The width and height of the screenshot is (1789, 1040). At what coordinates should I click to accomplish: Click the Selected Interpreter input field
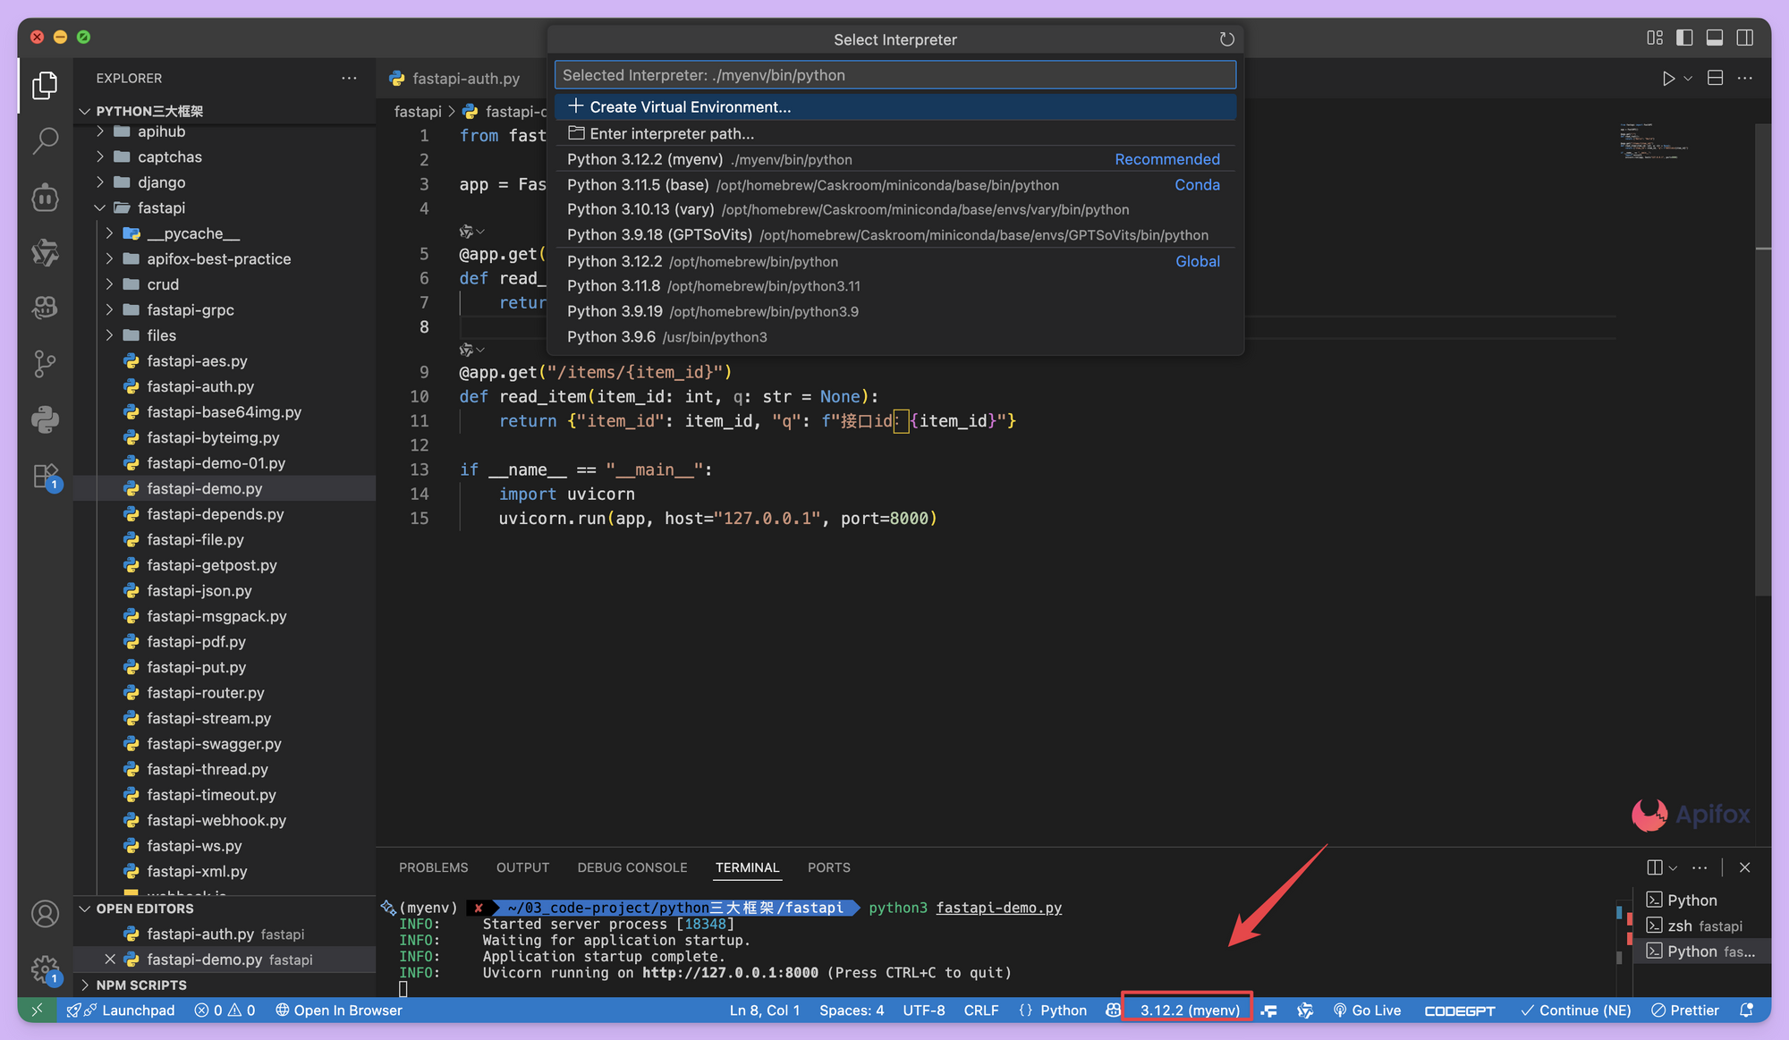pos(894,75)
